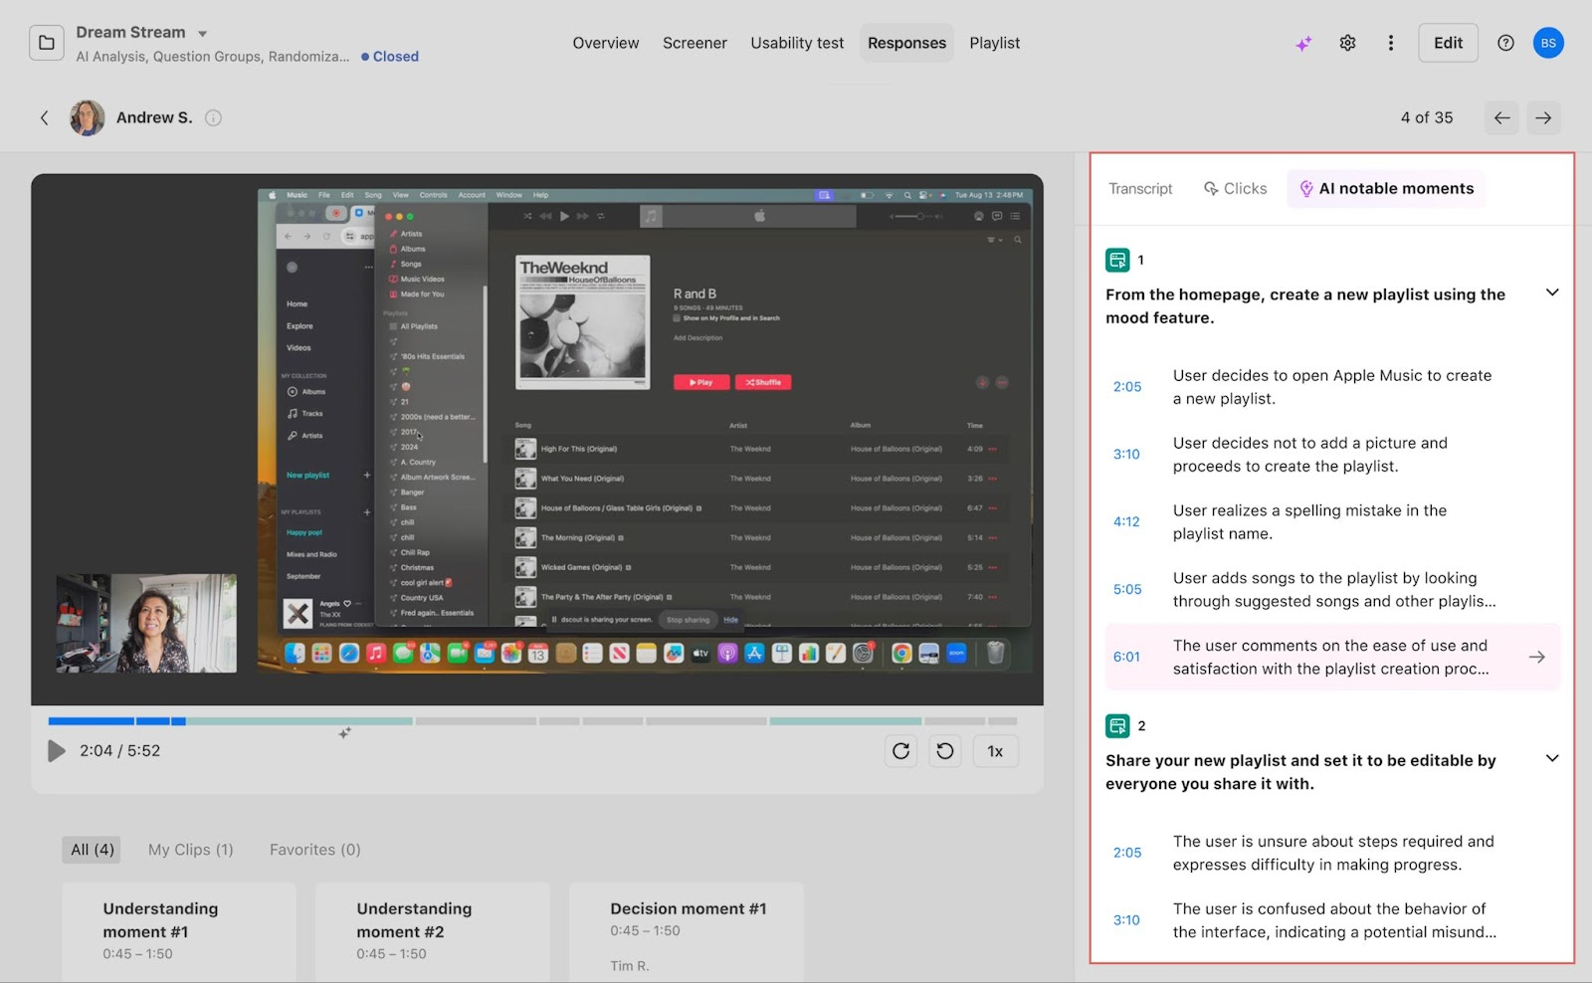Go to previous response arrow
Screen dimensions: 1592x983
pyautogui.click(x=1501, y=117)
